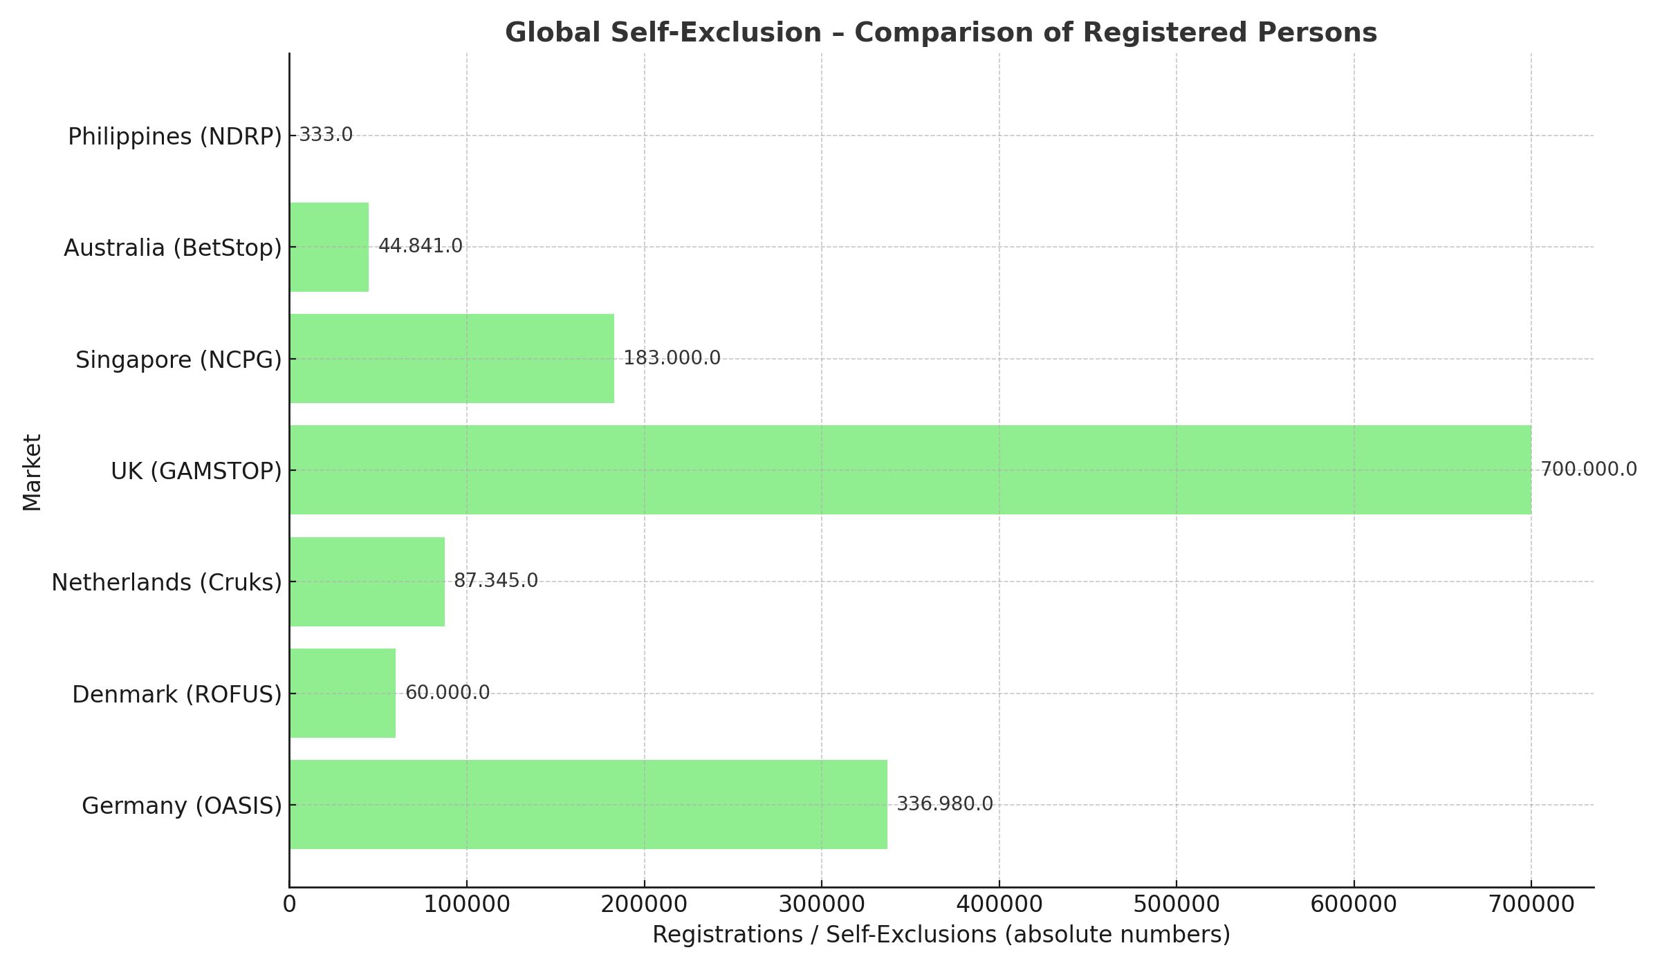The height and width of the screenshot is (968, 1660).
Task: Click the x-axis title about Registrations
Action: tap(941, 934)
